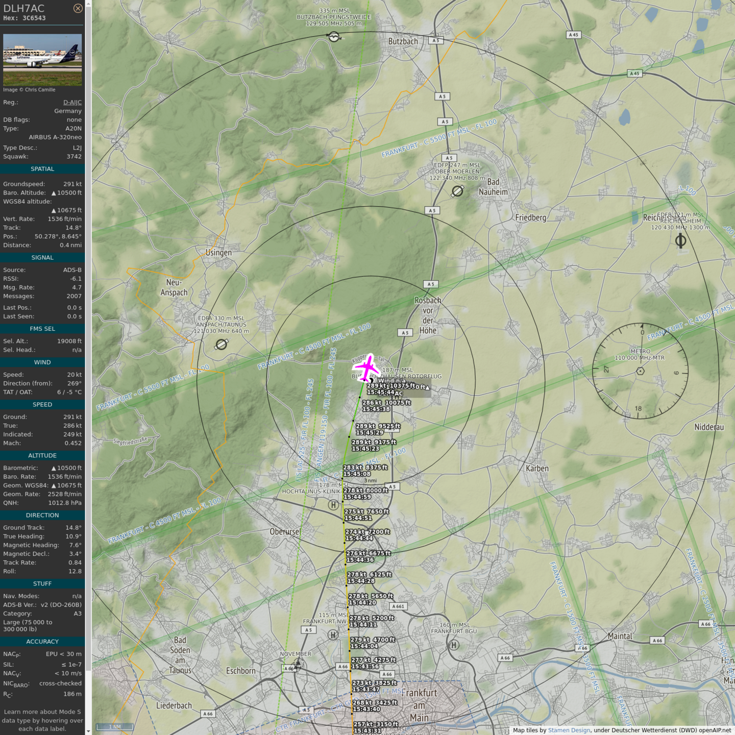The image size is (735, 735).
Task: Open the Stamen Design attribution link
Action: click(x=569, y=730)
